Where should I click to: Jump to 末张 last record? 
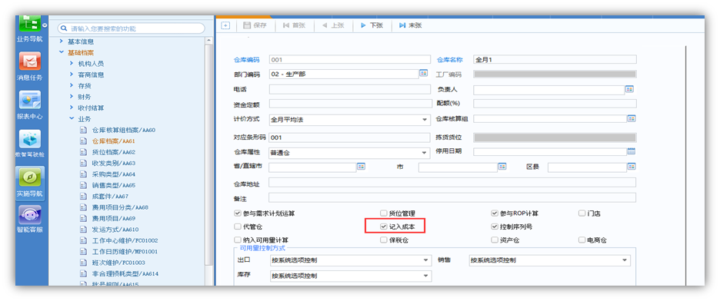pyautogui.click(x=410, y=25)
